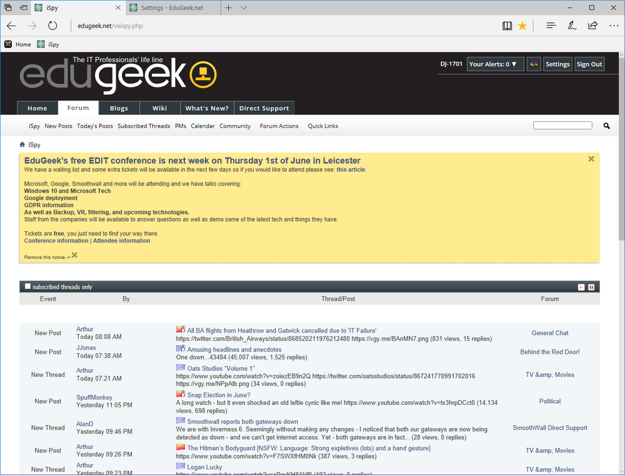
Task: Open a new browser tab
Action: pos(228,7)
